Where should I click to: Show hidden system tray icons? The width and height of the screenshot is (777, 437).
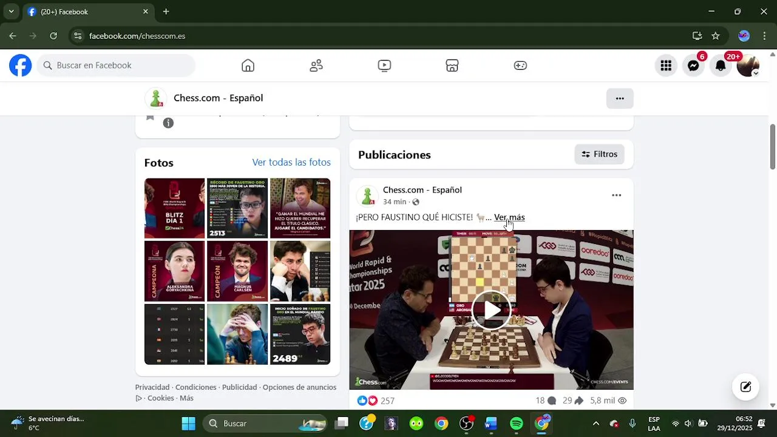coord(595,424)
